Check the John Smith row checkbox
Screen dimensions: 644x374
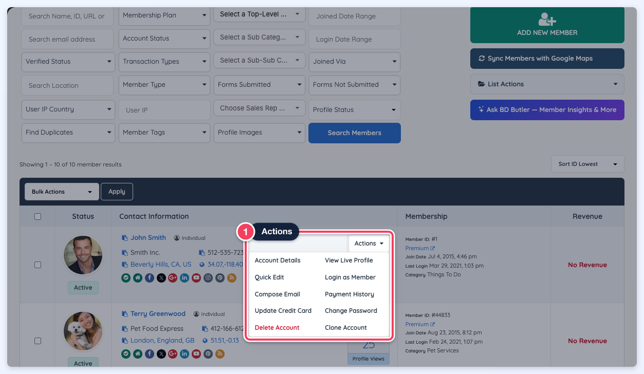pos(38,265)
